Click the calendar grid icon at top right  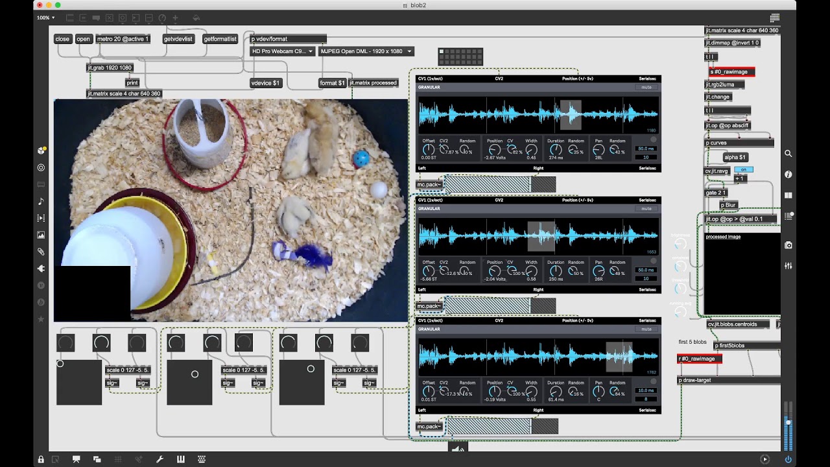pyautogui.click(x=775, y=18)
